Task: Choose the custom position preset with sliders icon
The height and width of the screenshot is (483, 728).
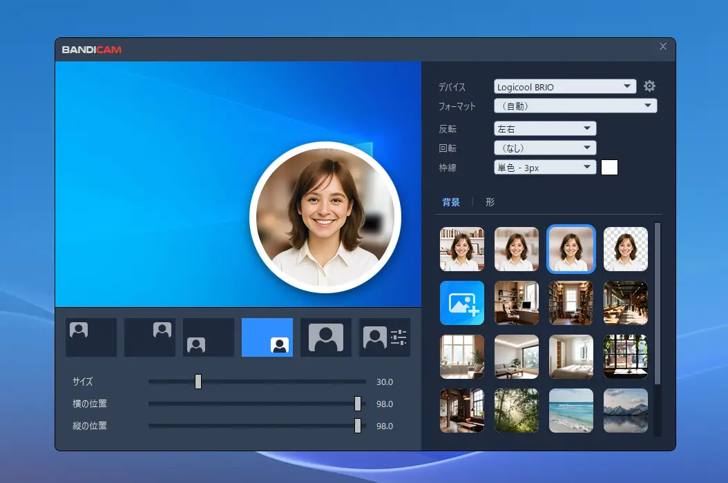Action: point(385,337)
